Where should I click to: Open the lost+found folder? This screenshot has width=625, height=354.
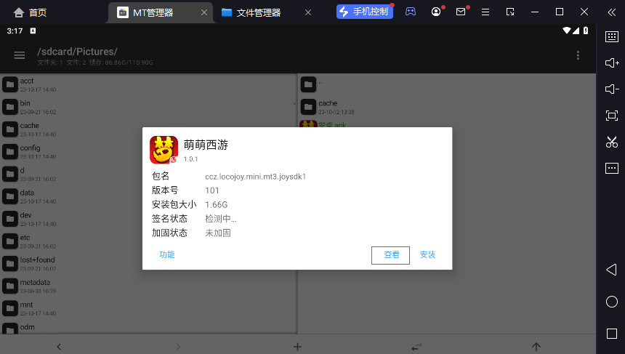(x=148, y=263)
